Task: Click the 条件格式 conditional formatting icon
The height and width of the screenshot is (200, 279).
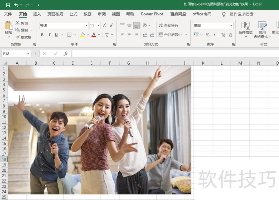Action: tap(246, 25)
